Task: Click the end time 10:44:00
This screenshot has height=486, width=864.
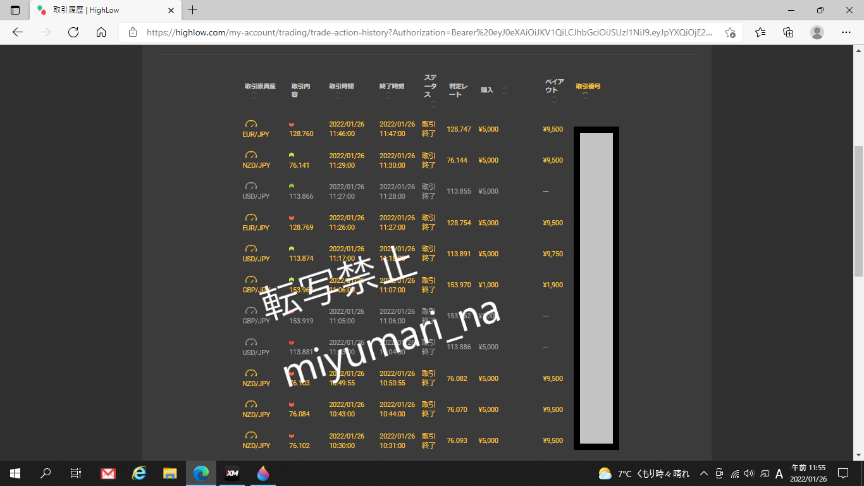Action: coord(392,414)
